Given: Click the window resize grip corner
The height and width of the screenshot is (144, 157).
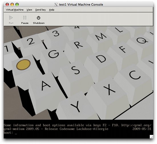Looking at the screenshot, I should (x=151, y=137).
